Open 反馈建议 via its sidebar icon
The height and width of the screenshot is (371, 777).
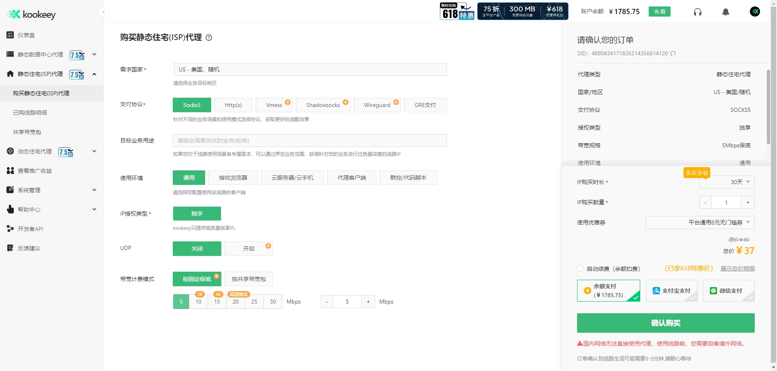click(10, 248)
